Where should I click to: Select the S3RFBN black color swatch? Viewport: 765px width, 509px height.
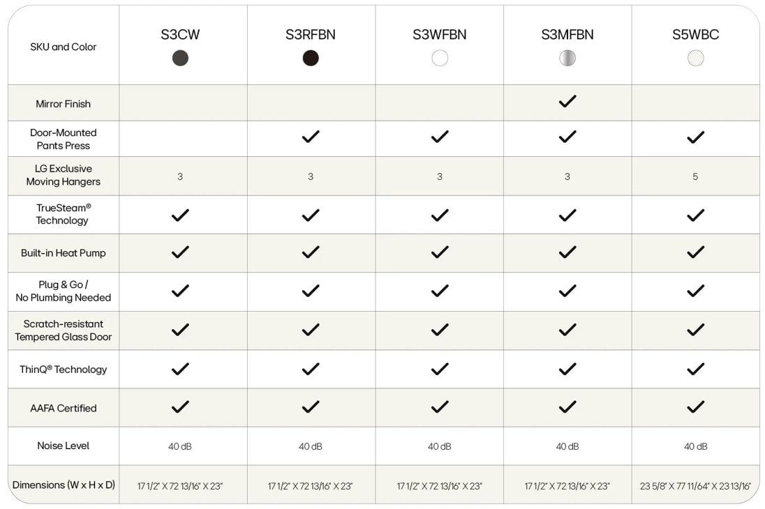(x=311, y=59)
